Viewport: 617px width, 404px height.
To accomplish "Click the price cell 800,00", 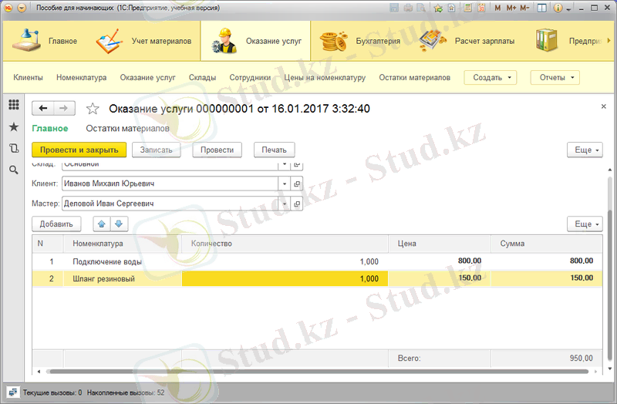I will point(440,261).
